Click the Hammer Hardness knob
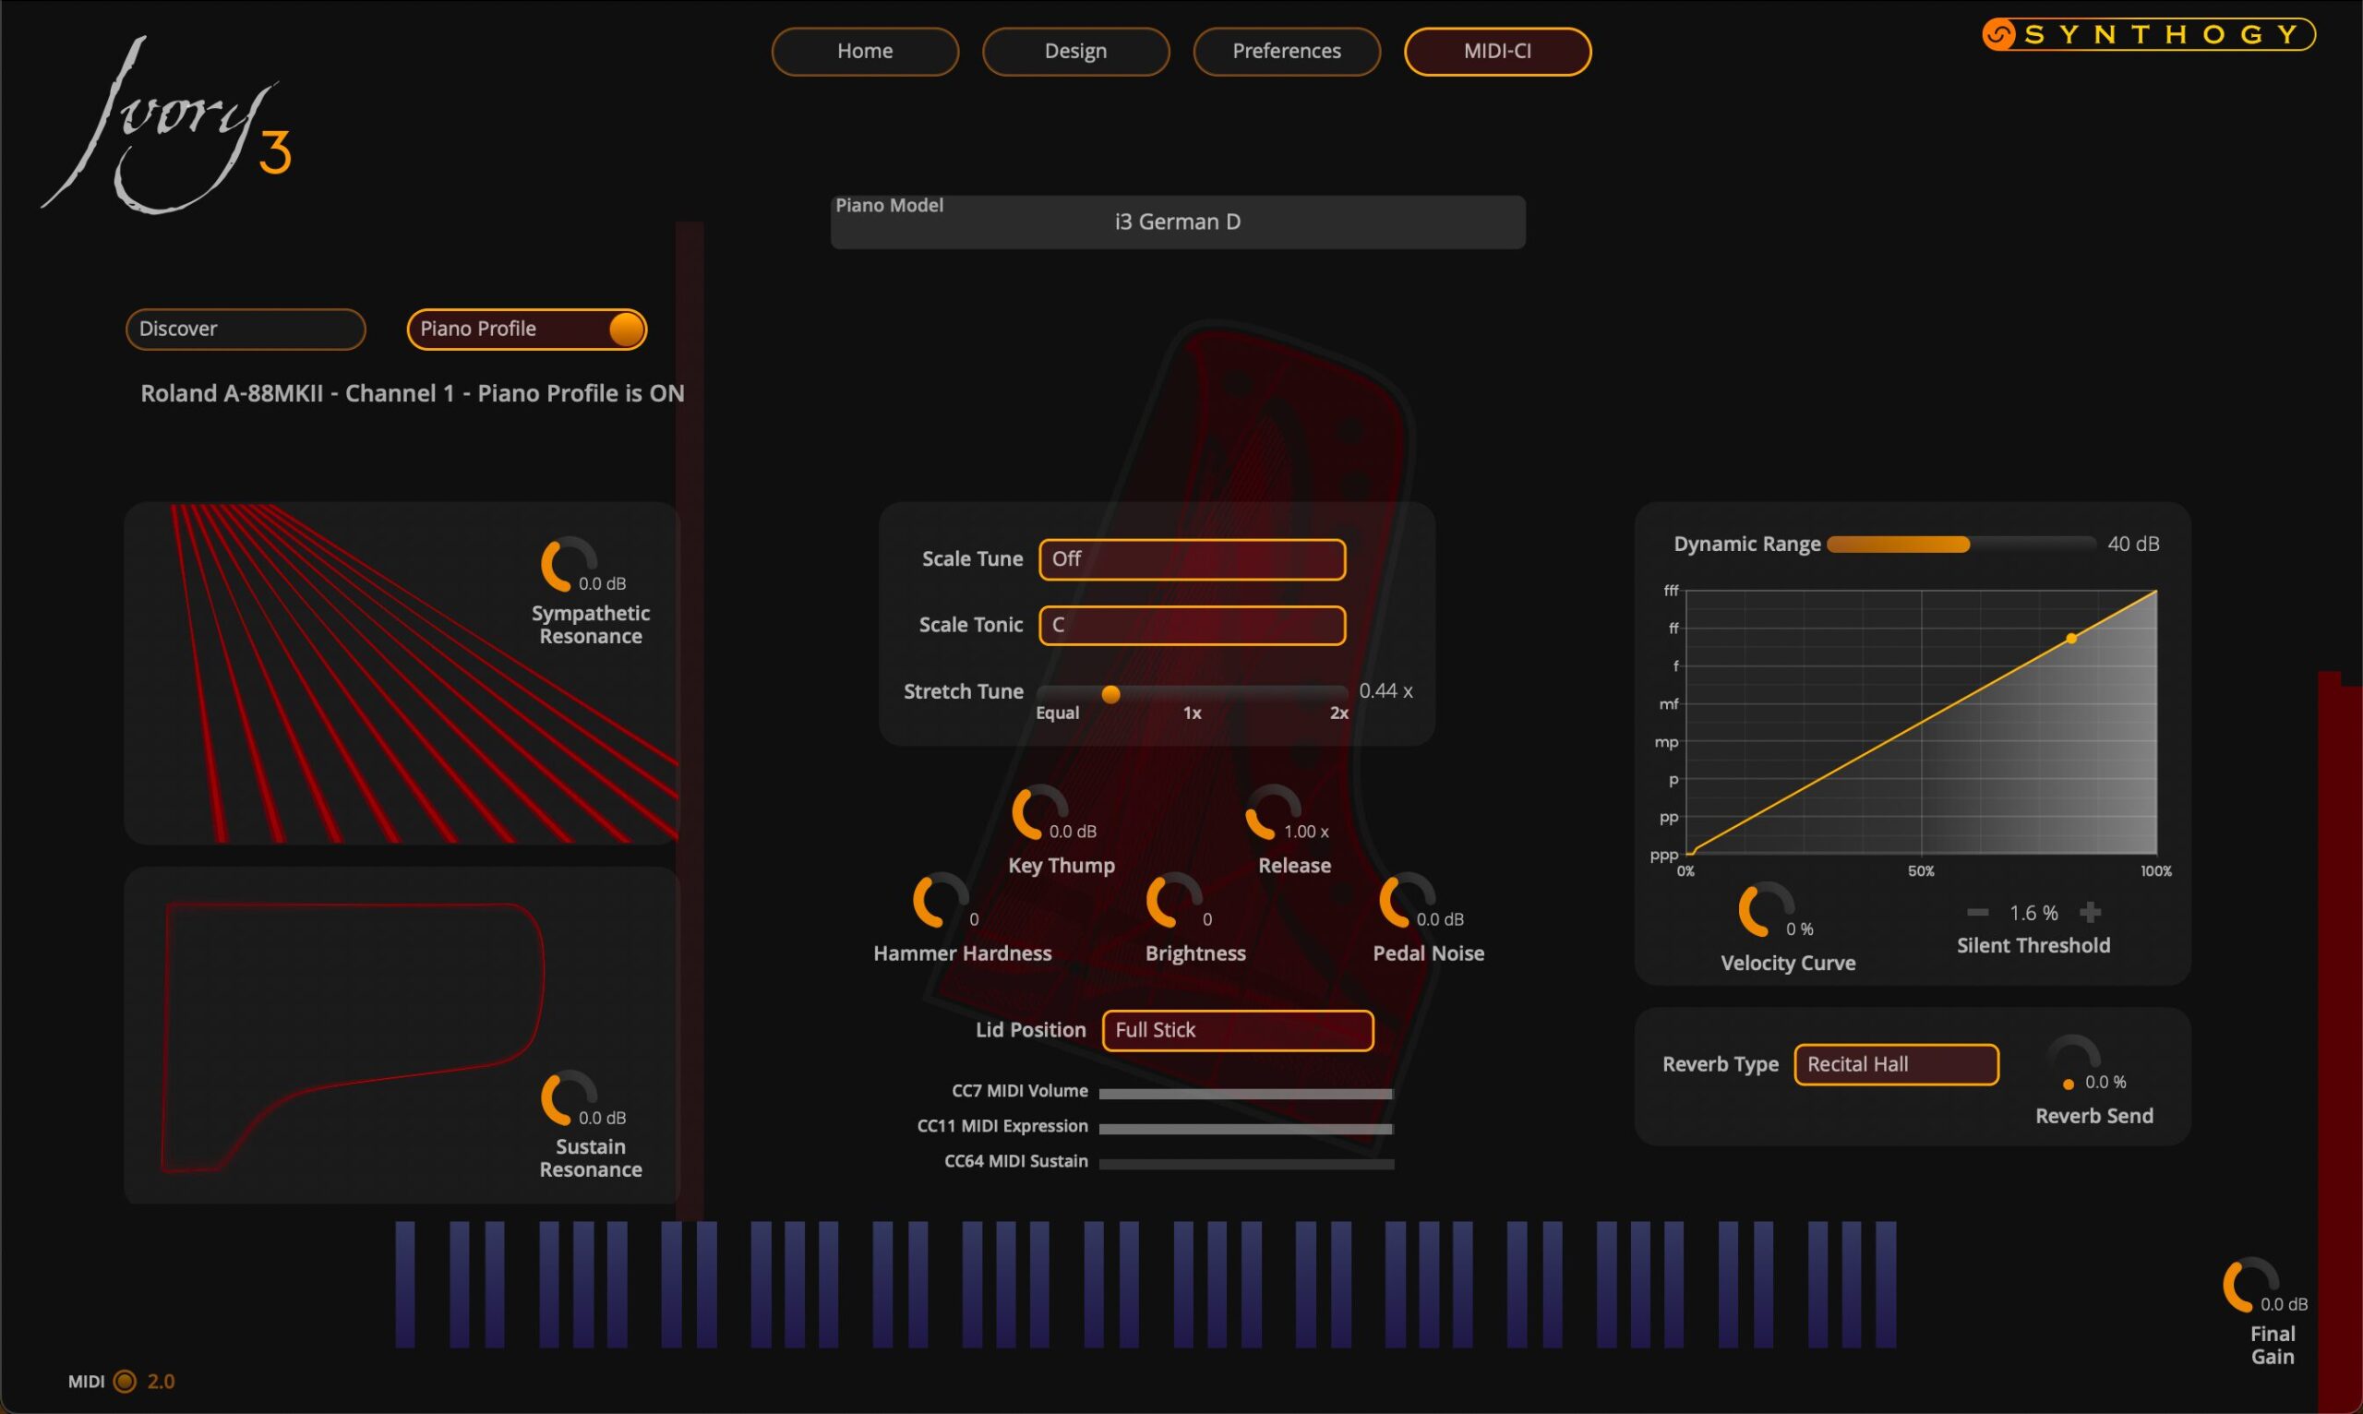 [942, 900]
